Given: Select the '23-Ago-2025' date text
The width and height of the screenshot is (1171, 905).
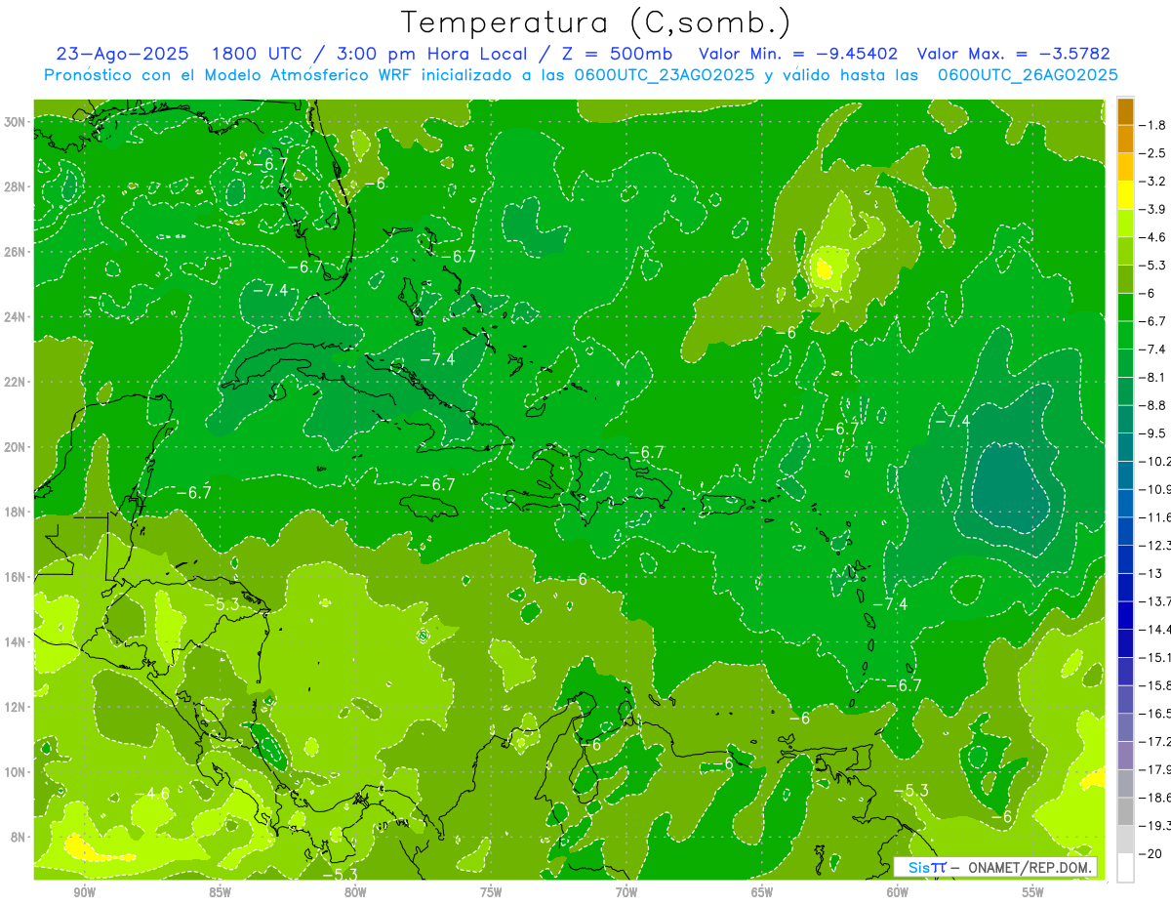Looking at the screenshot, I should click(124, 54).
